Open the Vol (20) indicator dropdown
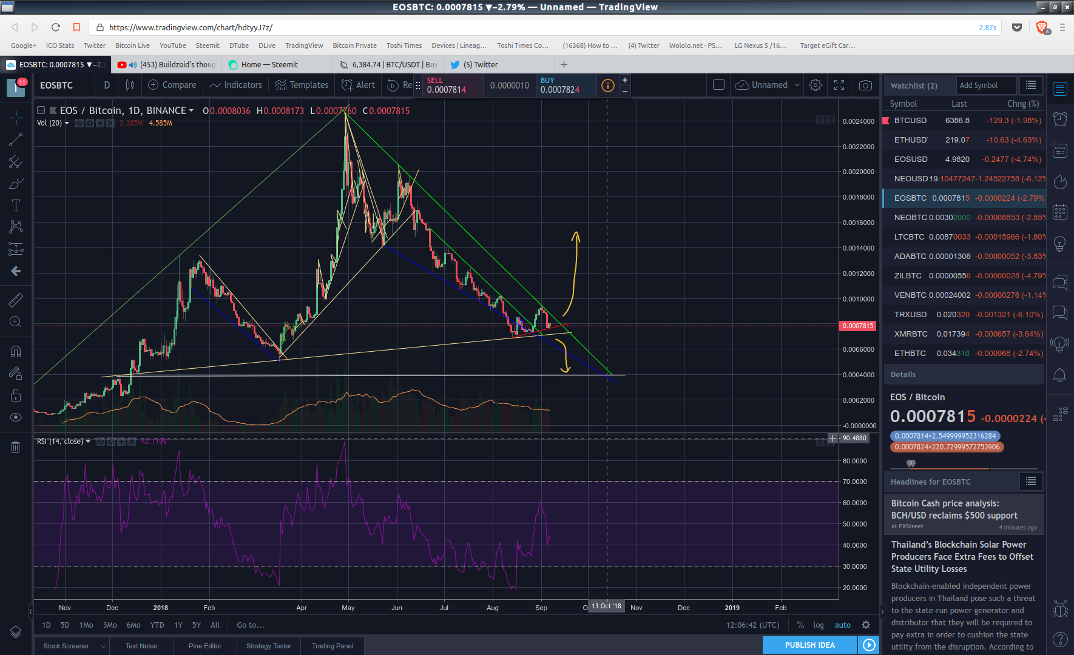Image resolution: width=1074 pixels, height=655 pixels. coord(67,123)
